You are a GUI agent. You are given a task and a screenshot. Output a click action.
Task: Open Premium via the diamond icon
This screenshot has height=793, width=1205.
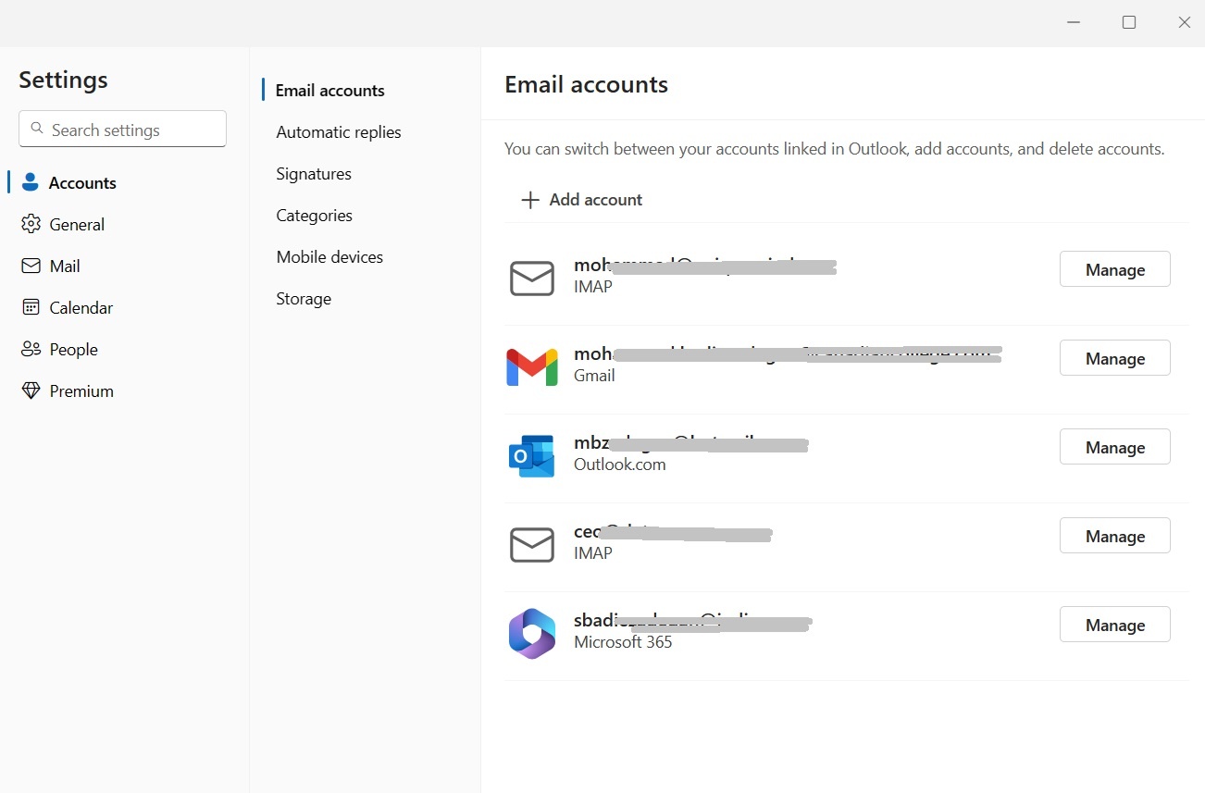[31, 390]
